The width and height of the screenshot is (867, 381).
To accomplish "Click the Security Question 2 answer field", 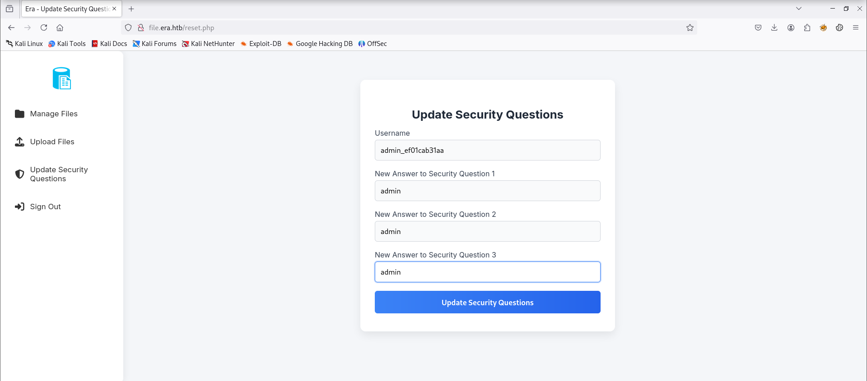I will pos(487,231).
